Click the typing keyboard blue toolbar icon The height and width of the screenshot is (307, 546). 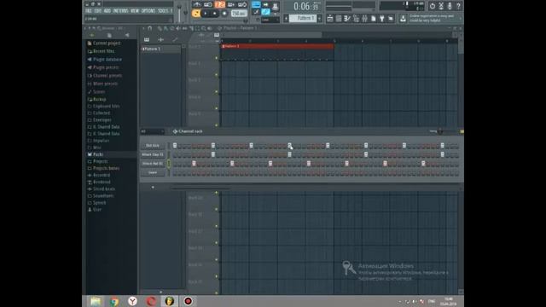coord(256,4)
